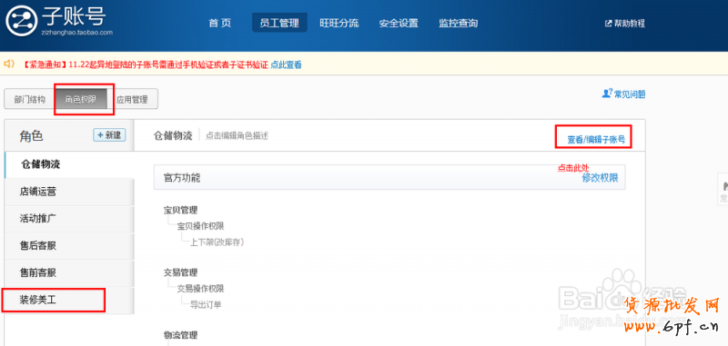Switch to the 部门结构 tab
Viewport: 728px width, 346px height.
(x=30, y=99)
